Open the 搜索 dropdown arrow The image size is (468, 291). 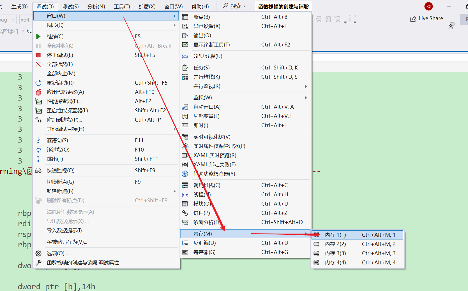(245, 6)
